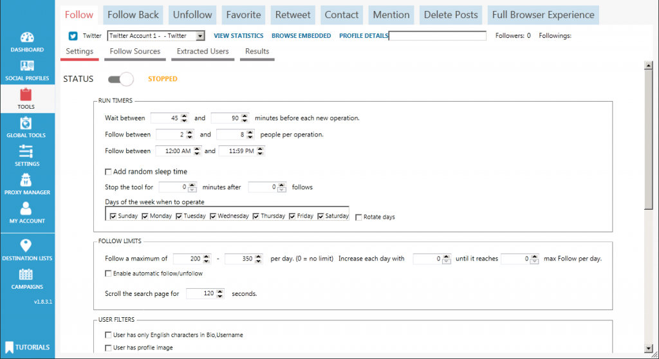This screenshot has height=359, width=659.
Task: Enable Add random sleep time
Action: pyautogui.click(x=108, y=172)
